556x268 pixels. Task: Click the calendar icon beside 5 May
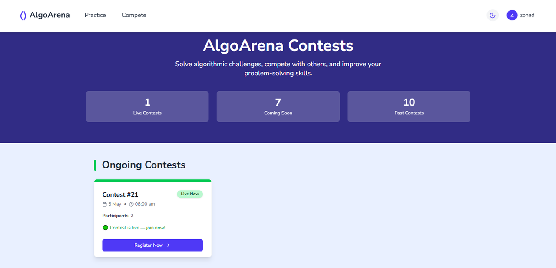(105, 204)
